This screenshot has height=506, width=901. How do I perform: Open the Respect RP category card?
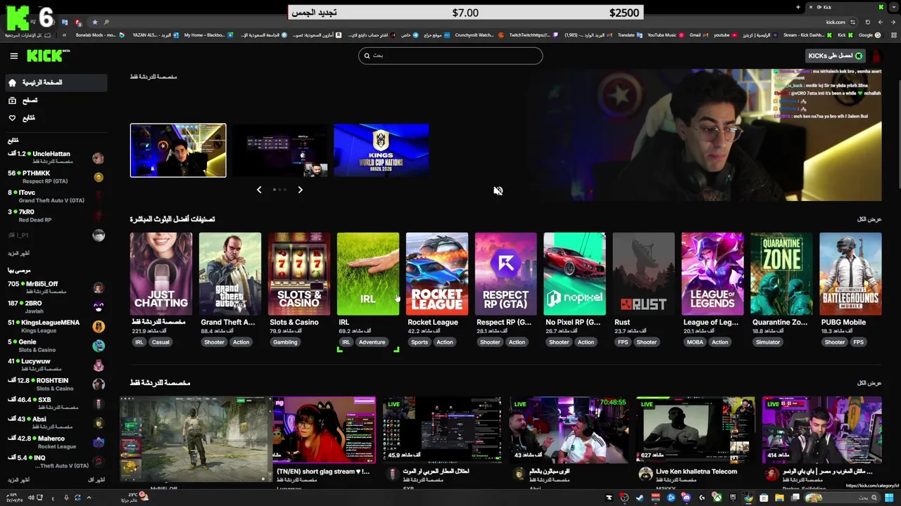506,273
